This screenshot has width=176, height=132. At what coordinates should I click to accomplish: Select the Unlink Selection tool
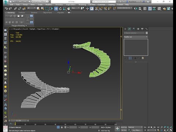(x=19, y=8)
